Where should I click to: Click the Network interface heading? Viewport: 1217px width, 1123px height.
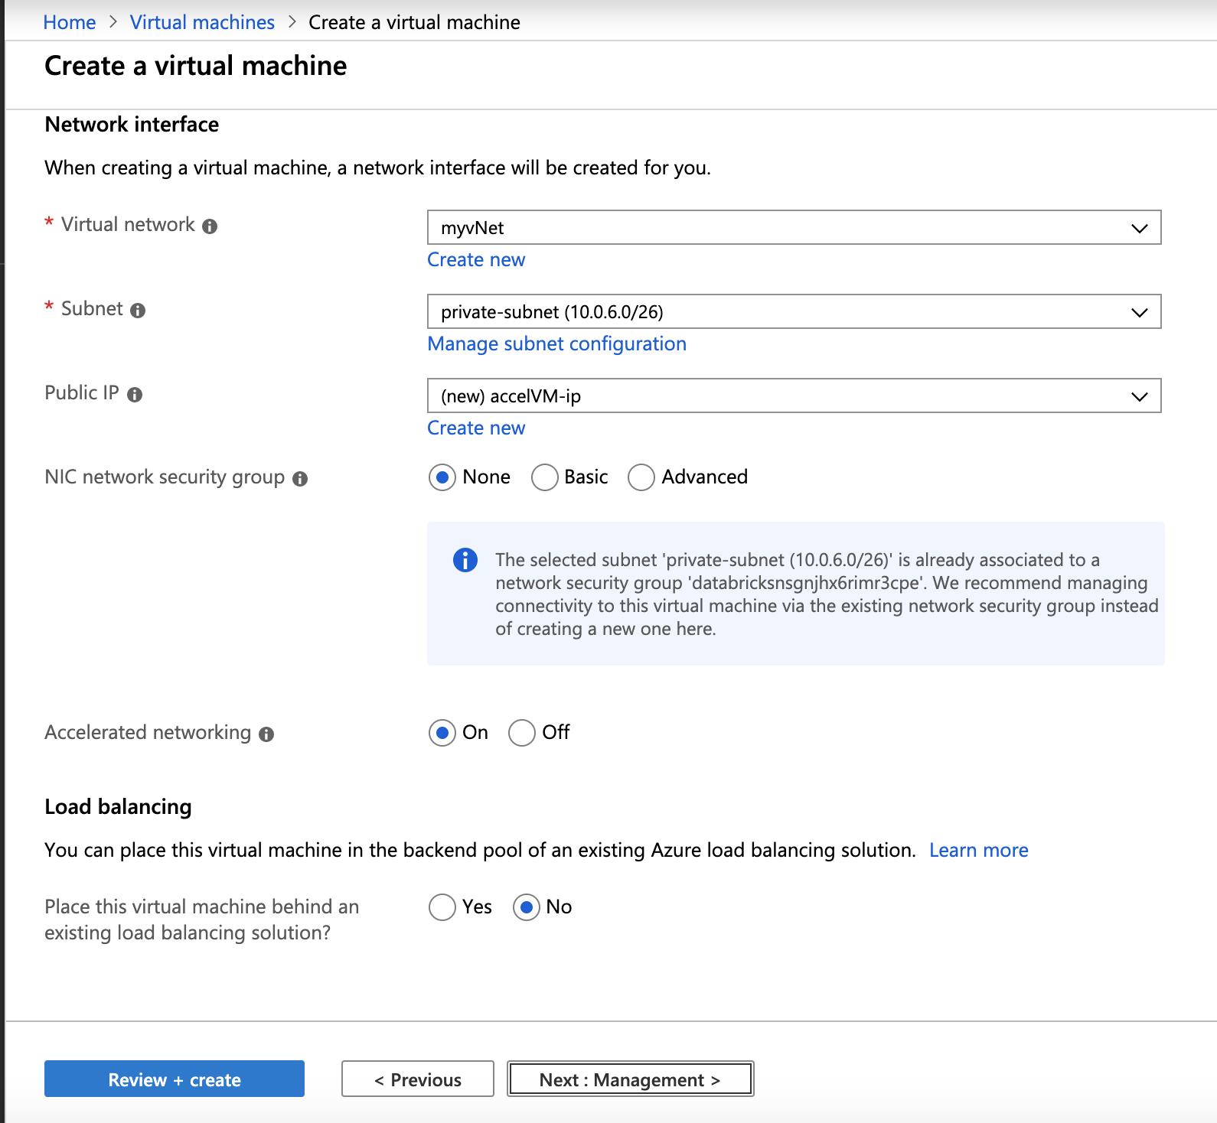click(x=132, y=125)
